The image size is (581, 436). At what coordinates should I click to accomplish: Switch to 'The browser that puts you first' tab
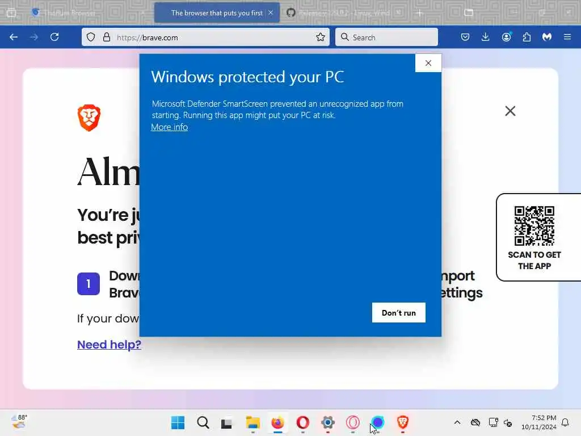pos(216,13)
